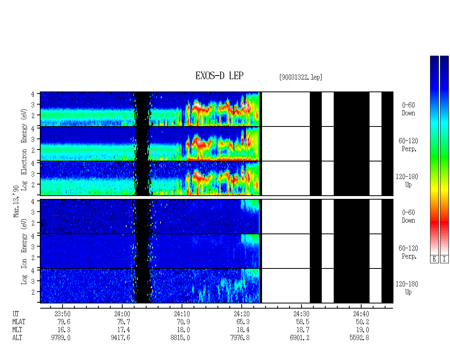Click the ALT value 6901.2
Screen dimensions: 450x348
[299, 338]
